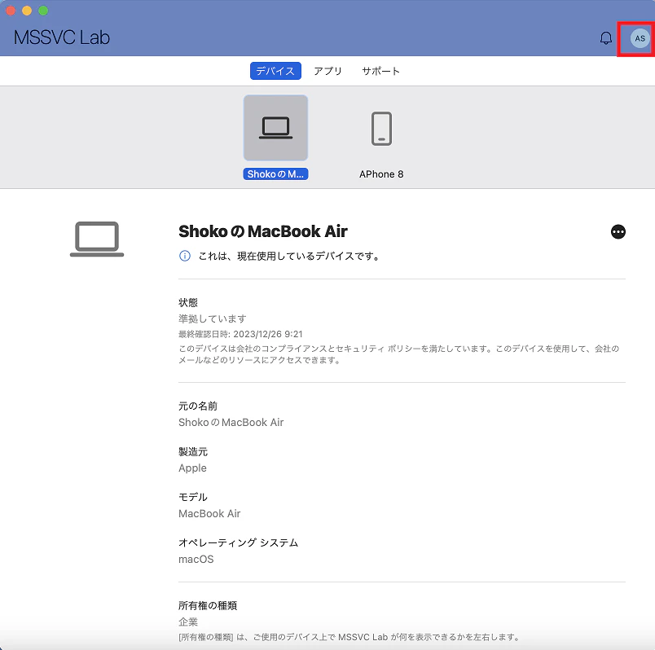Select the Shoko MacBook laptop device thumbnail

[x=275, y=128]
